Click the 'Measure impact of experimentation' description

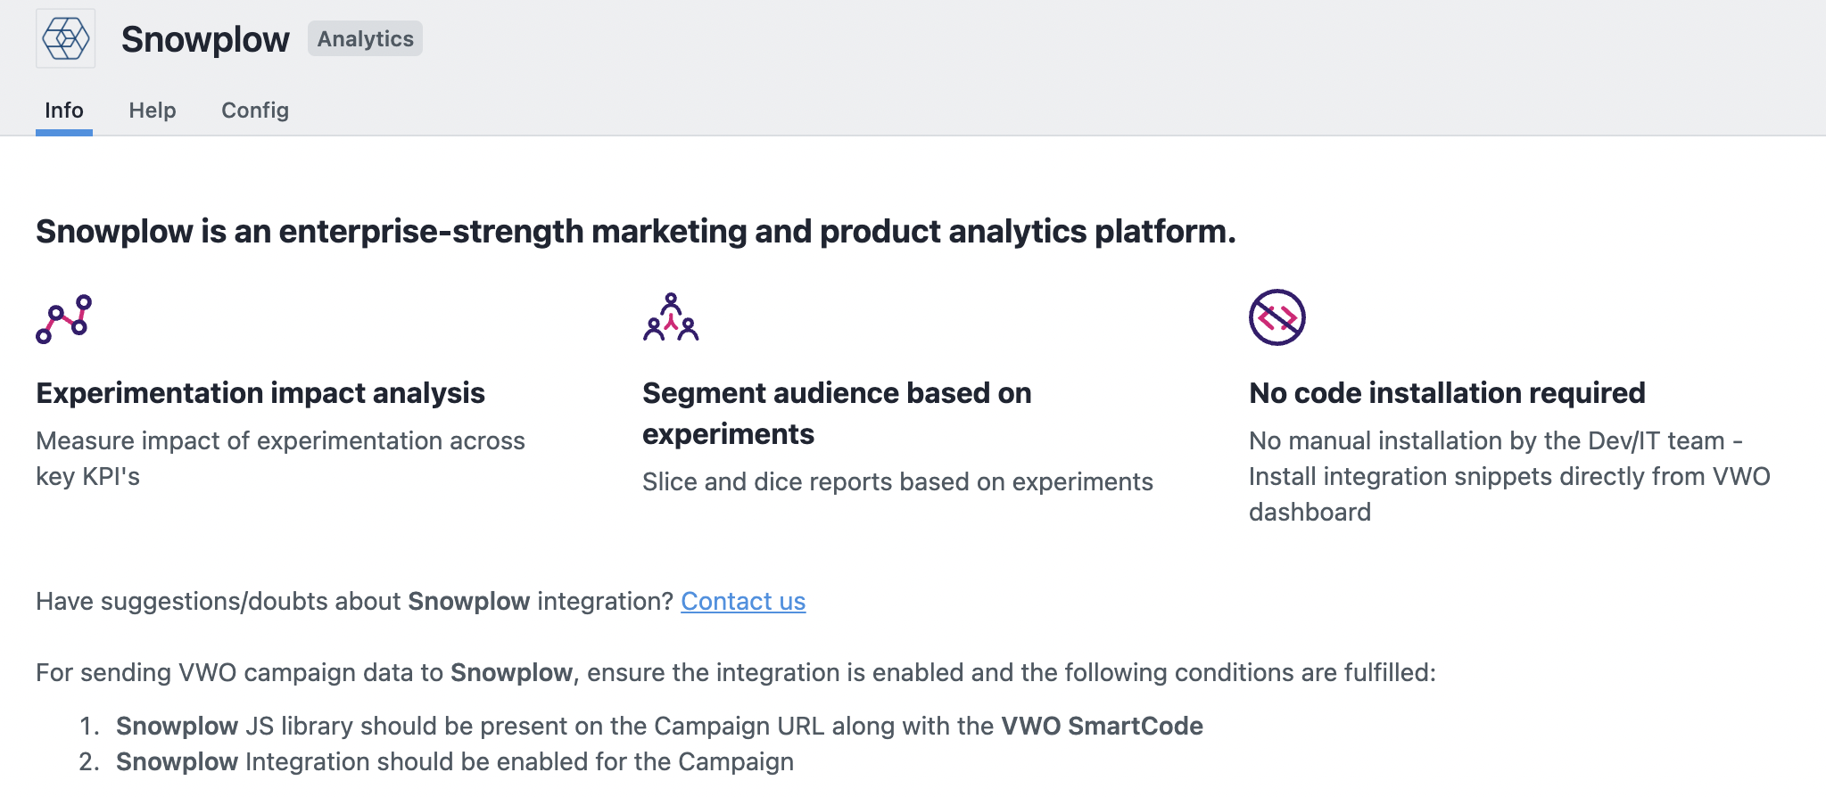281,458
